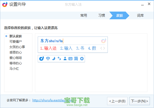Open the soft keyboard icon
The height and width of the screenshot is (108, 154).
(x=70, y=59)
